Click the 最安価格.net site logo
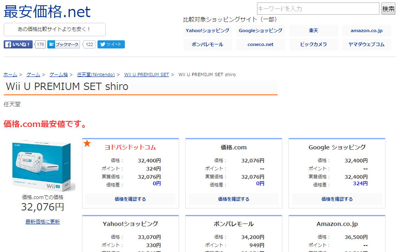Image resolution: width=399 pixels, height=252 pixels. click(47, 12)
